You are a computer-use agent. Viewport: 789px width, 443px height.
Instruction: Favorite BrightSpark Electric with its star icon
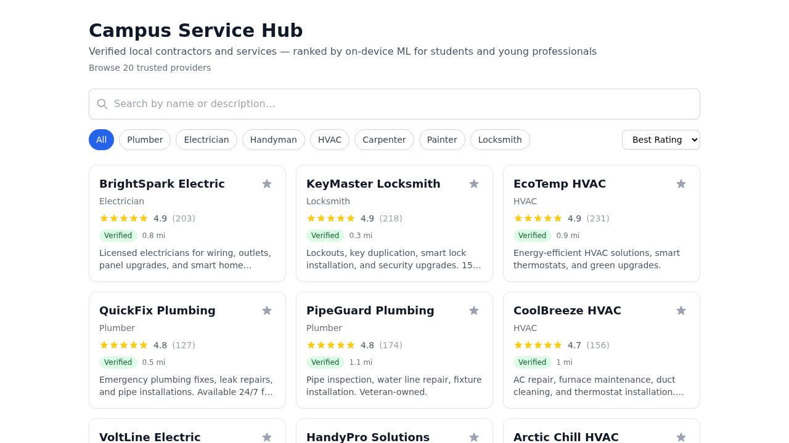(267, 184)
